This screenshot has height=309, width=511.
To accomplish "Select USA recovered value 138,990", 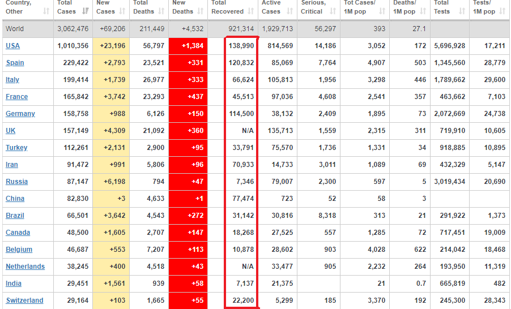I will [241, 46].
